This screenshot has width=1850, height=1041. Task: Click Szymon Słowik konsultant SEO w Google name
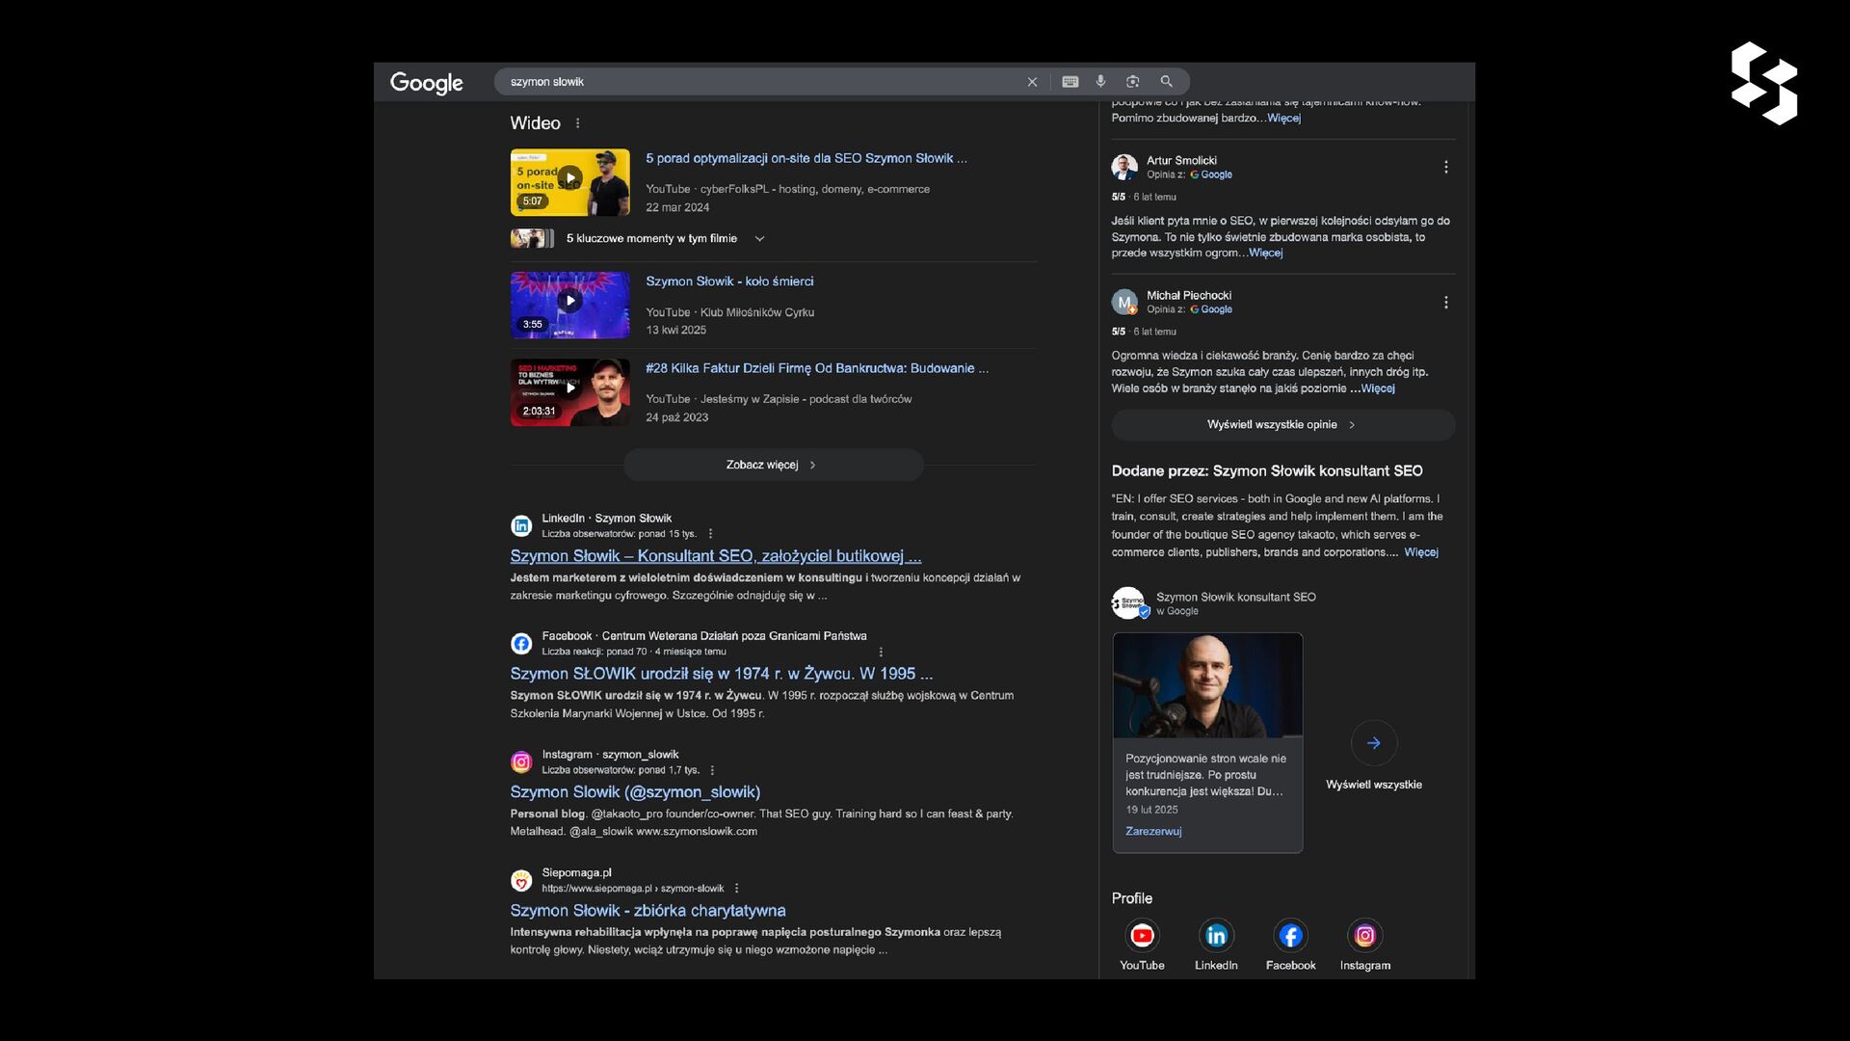[x=1236, y=598]
